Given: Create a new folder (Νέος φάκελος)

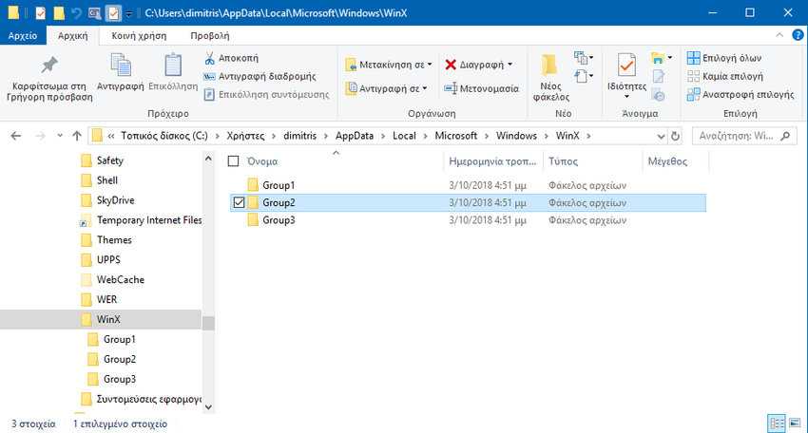Looking at the screenshot, I should click(x=550, y=78).
